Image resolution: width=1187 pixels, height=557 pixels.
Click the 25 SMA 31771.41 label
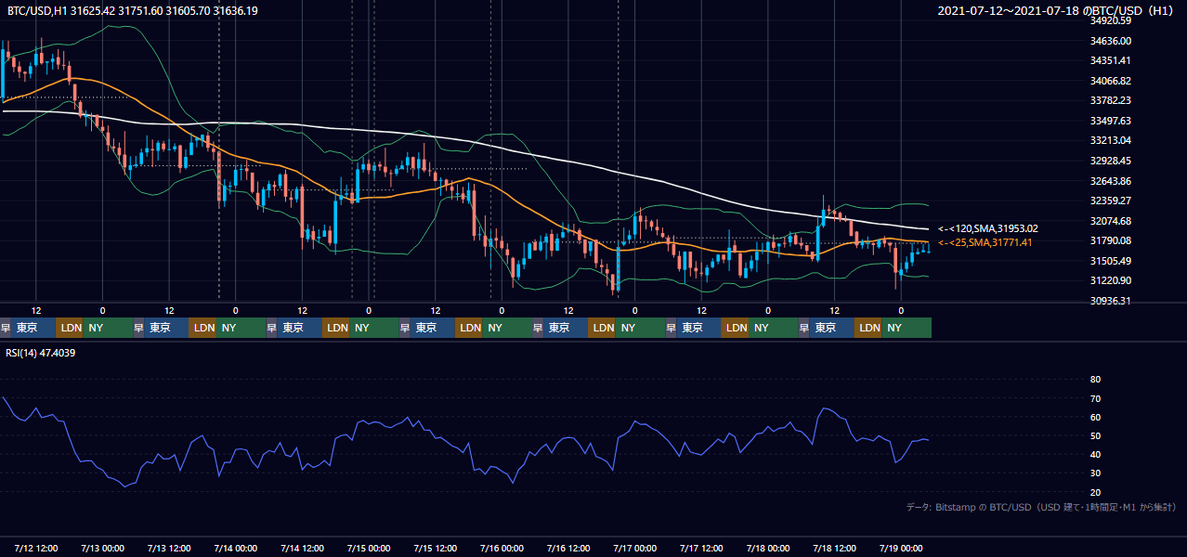click(985, 242)
